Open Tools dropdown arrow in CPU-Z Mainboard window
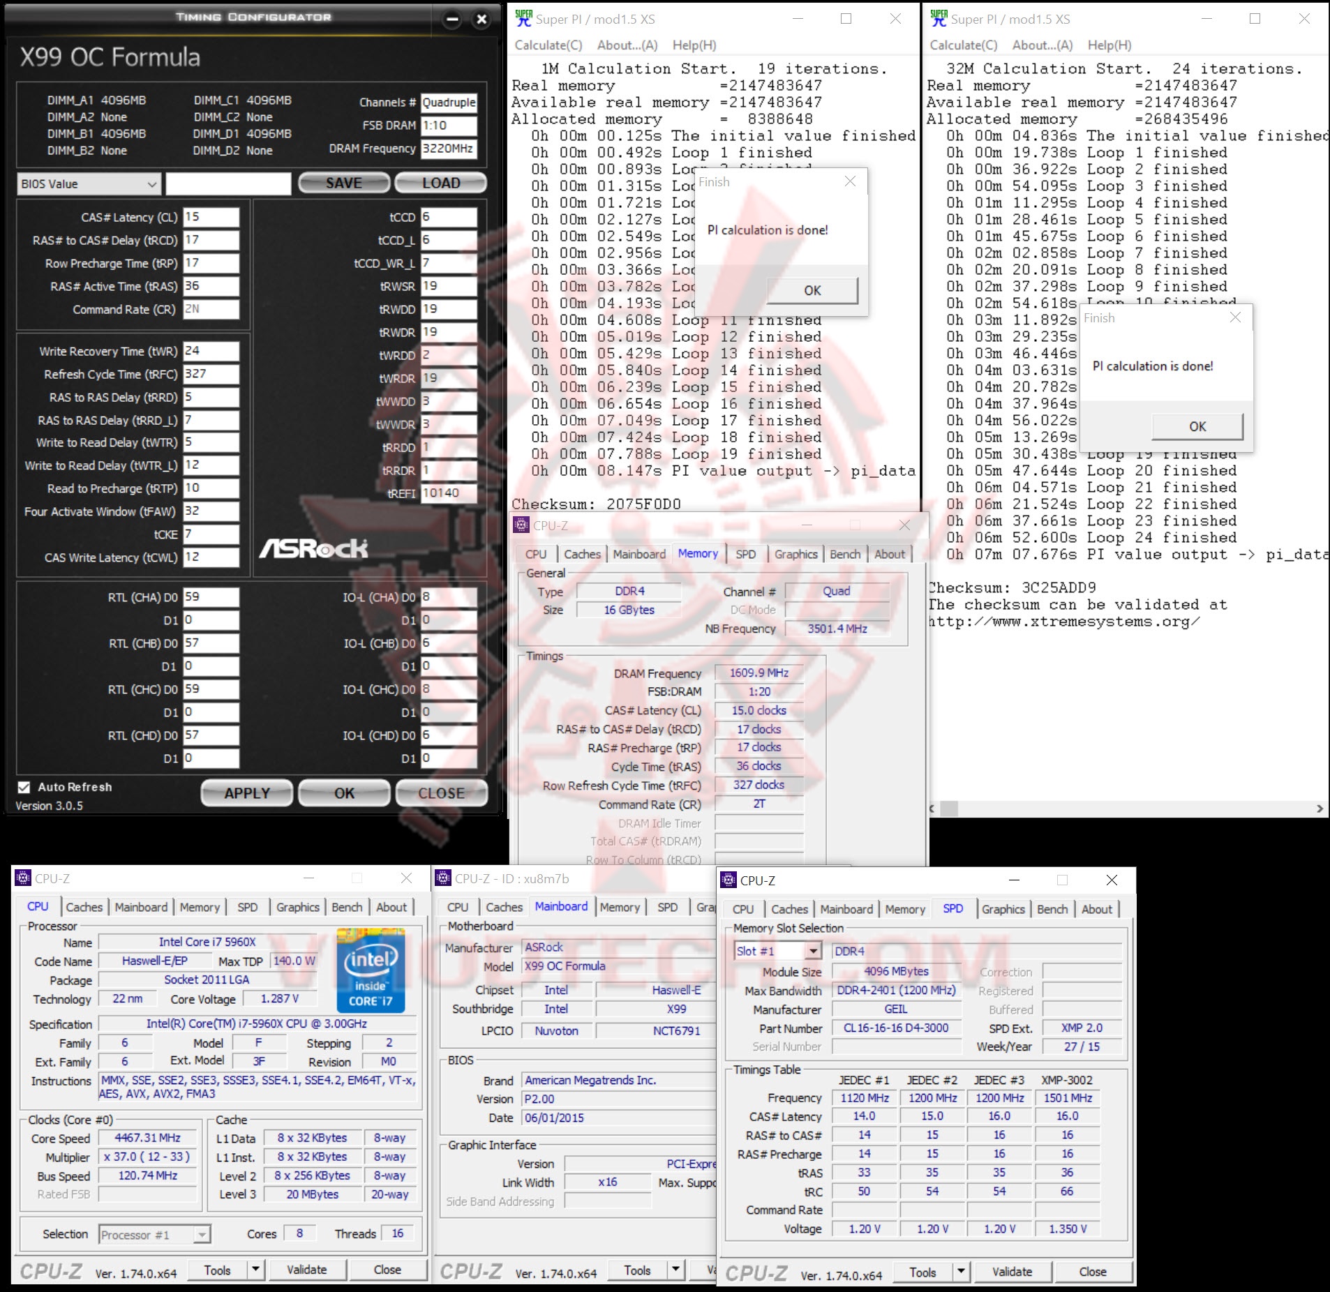Screen dimensions: 1330x1292 [x=676, y=1270]
